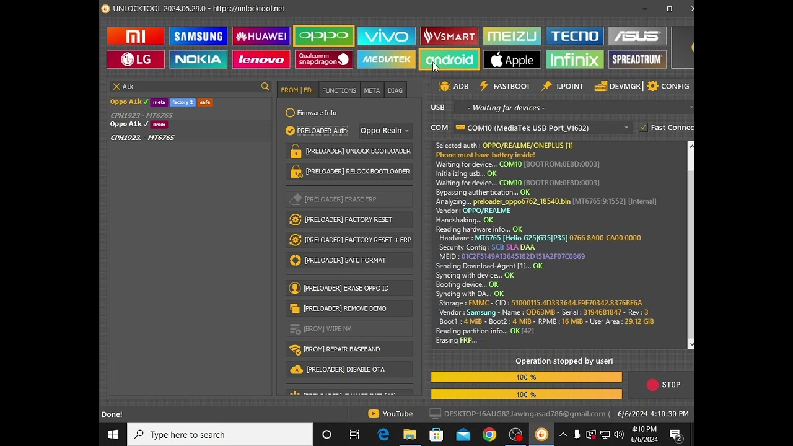The image size is (793, 446).
Task: Expand the USB device dropdown
Action: [x=573, y=108]
